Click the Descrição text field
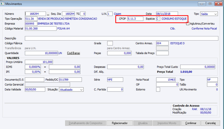This screenshot has height=129, width=224. (x=122, y=38)
